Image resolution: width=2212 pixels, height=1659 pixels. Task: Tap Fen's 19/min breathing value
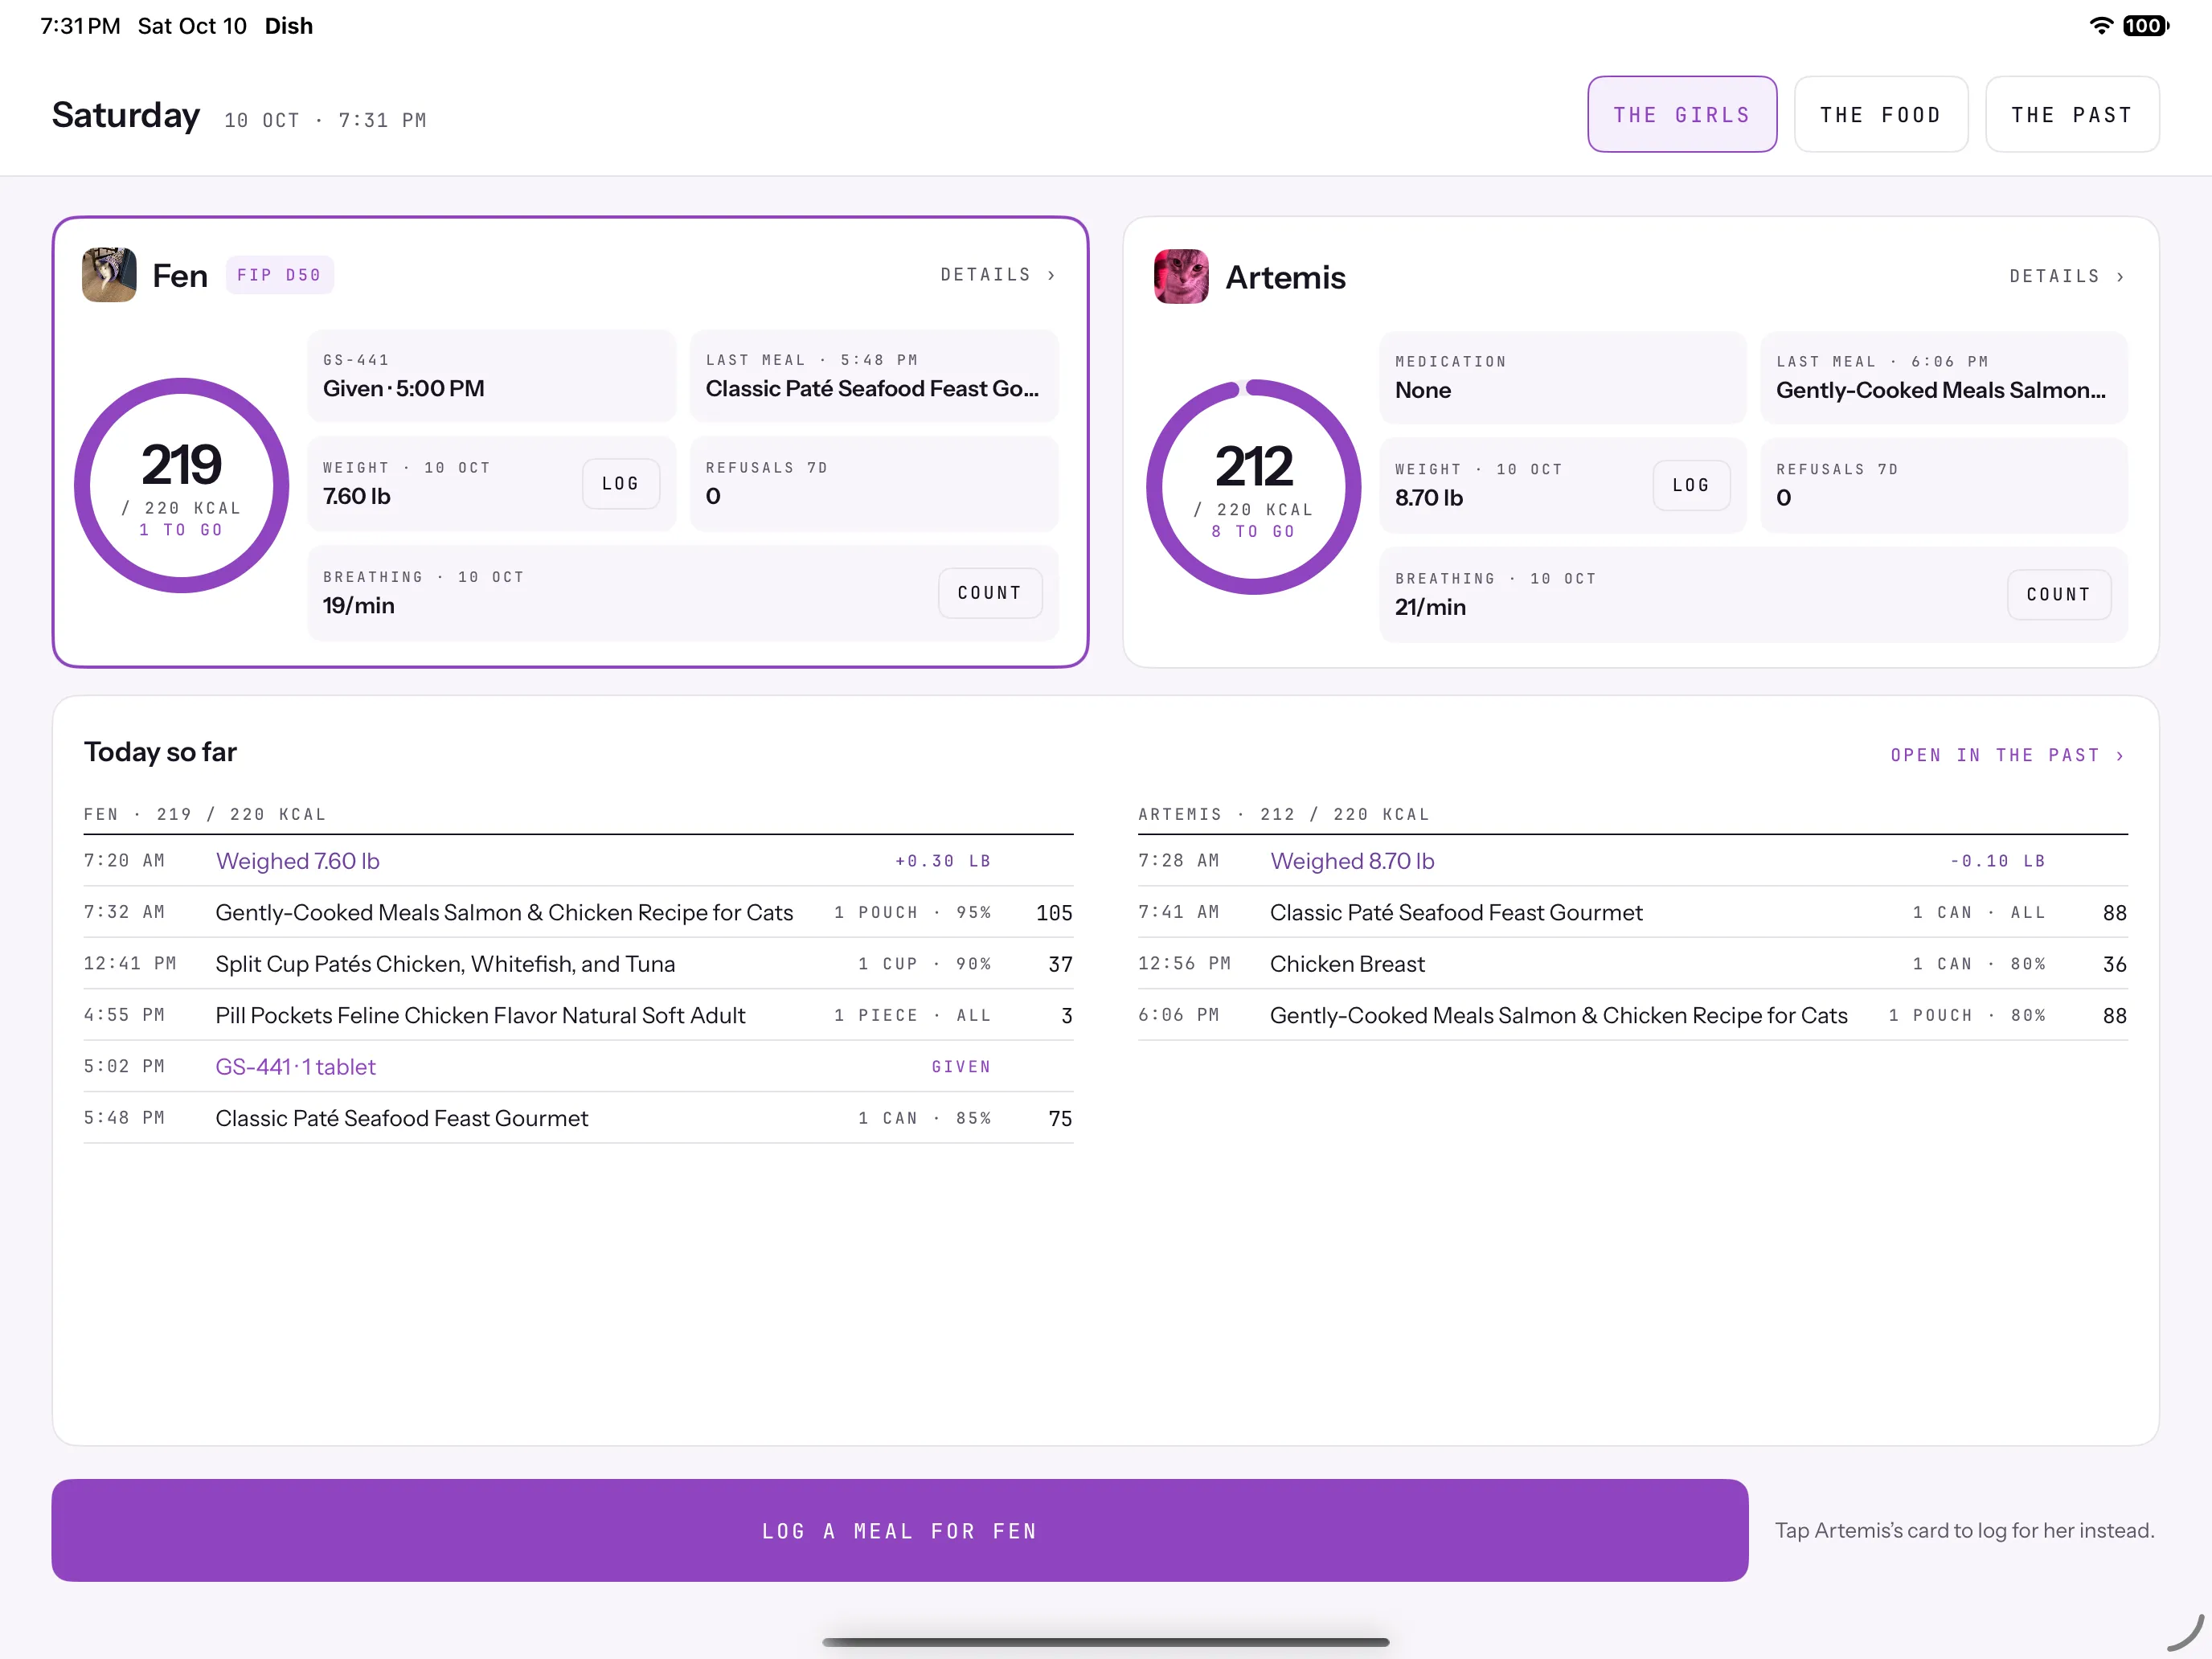[x=359, y=606]
